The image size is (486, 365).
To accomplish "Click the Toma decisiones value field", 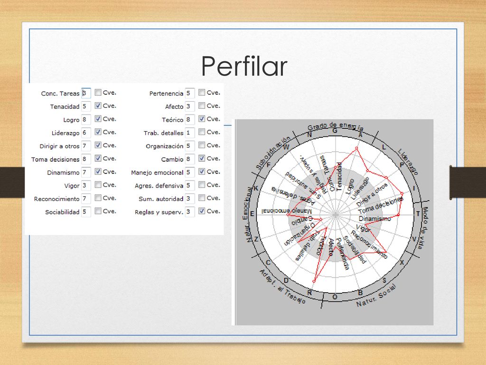I will pos(86,159).
